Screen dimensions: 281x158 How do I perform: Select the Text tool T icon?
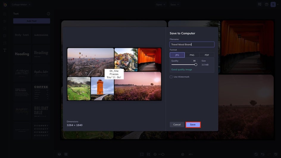(5, 50)
